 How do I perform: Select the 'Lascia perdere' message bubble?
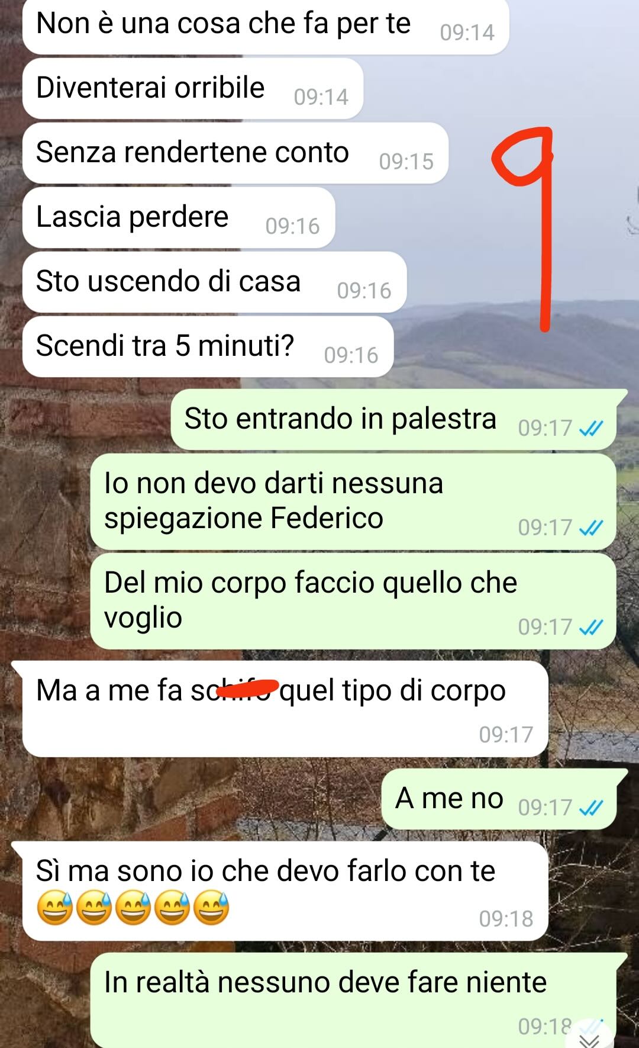point(179,217)
